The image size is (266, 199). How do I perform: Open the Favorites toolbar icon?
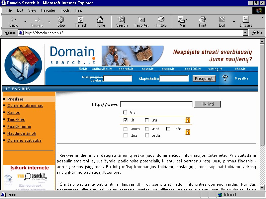(x=141, y=22)
